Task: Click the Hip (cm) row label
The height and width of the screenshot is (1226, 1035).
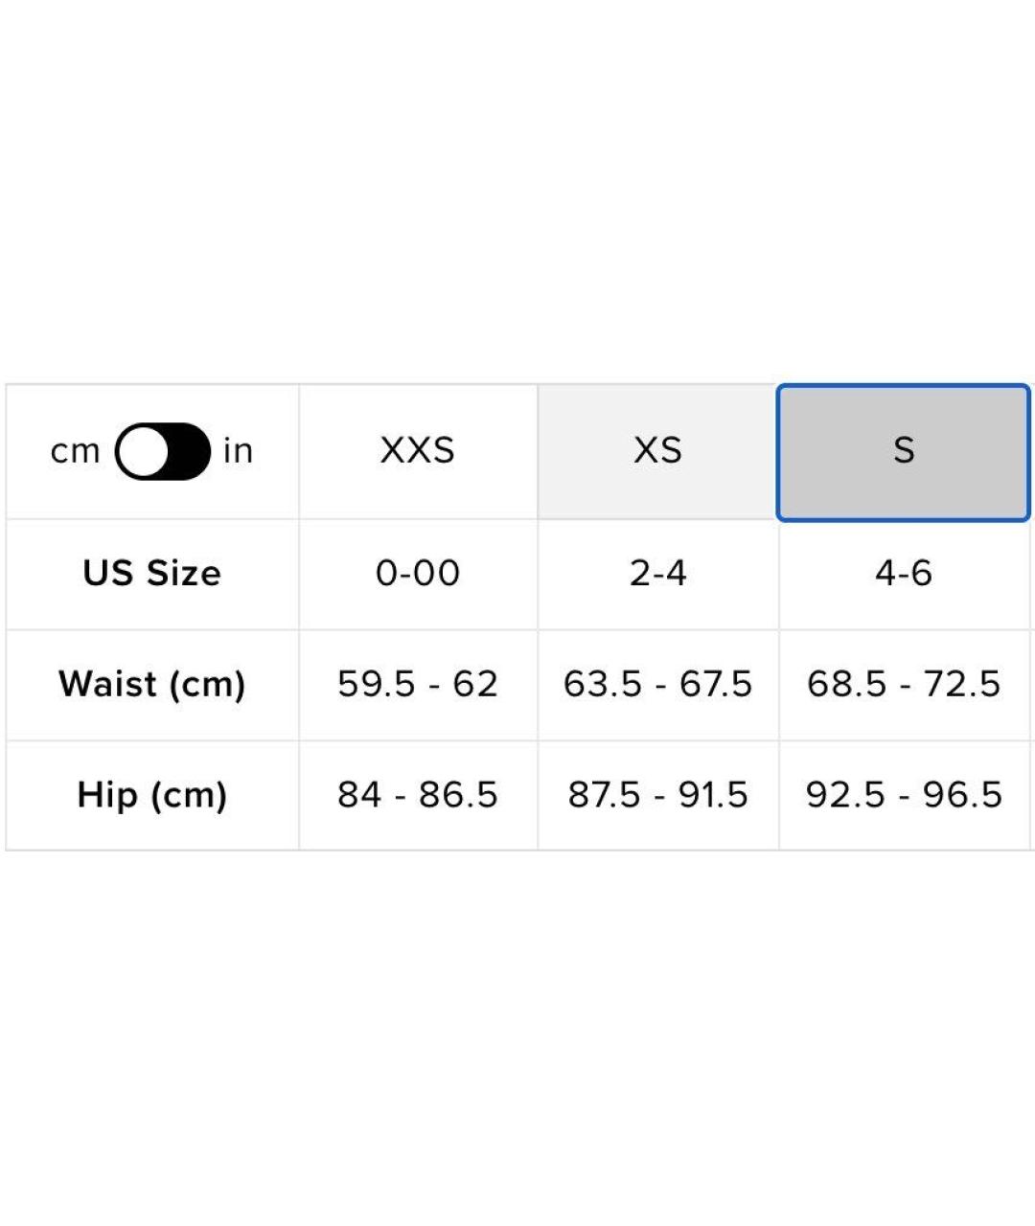Action: [x=152, y=795]
